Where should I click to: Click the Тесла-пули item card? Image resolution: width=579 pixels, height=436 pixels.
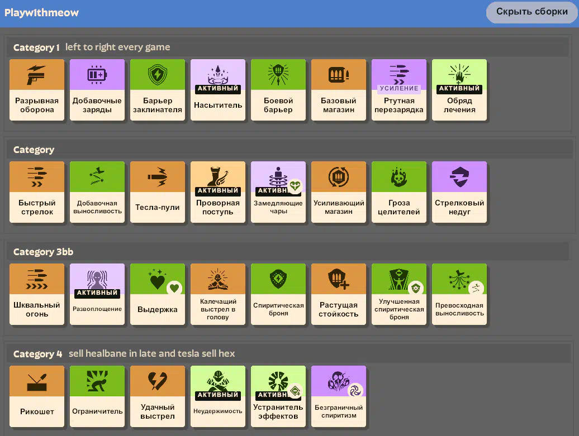158,192
